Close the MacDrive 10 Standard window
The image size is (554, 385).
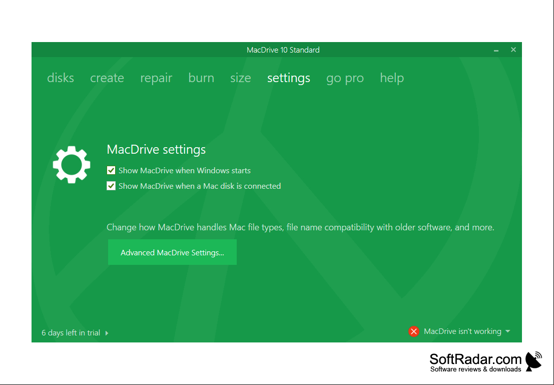pos(513,50)
